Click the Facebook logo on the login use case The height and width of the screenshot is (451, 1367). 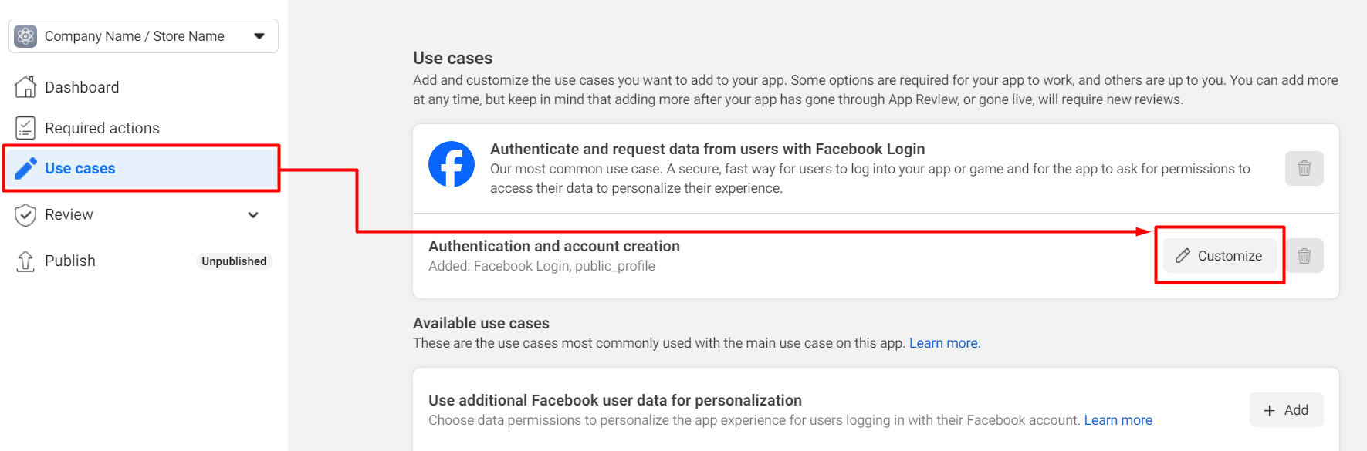pyautogui.click(x=452, y=163)
